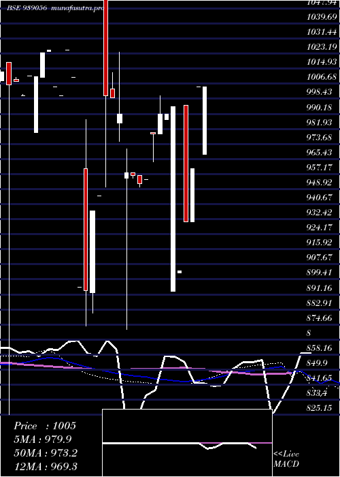Click the BSE 989056 symbol title
Image resolution: width=340 pixels, height=477 pixels.
(27, 8)
